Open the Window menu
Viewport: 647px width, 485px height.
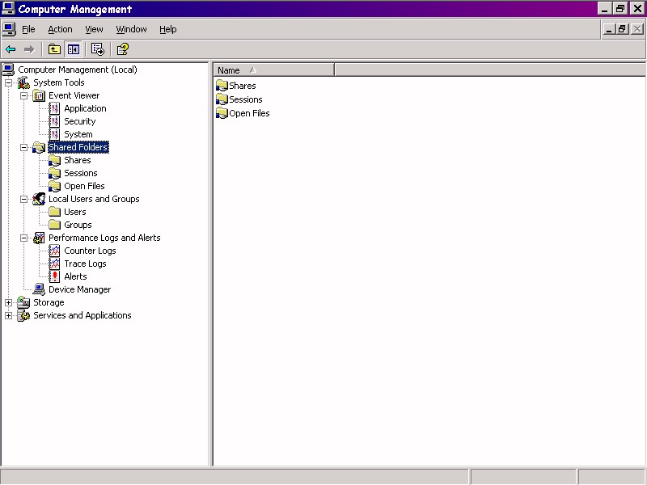pos(131,29)
